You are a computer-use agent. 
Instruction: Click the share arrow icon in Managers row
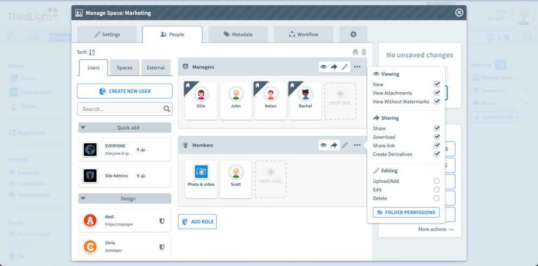[x=334, y=67]
